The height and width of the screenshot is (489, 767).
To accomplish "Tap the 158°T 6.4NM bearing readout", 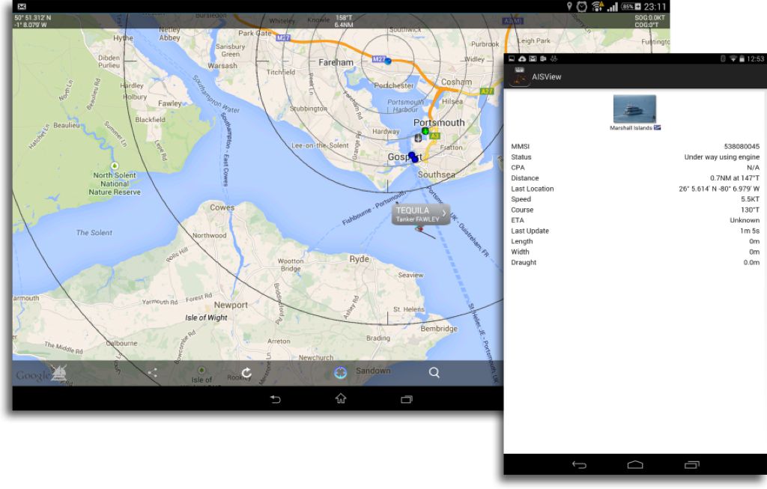I will click(344, 21).
